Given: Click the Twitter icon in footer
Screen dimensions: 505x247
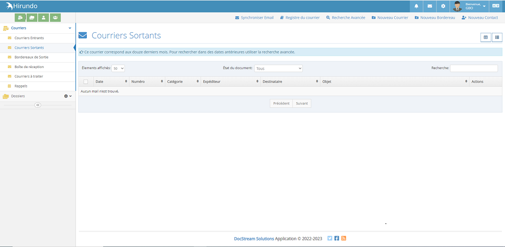Looking at the screenshot, I should tap(330, 239).
